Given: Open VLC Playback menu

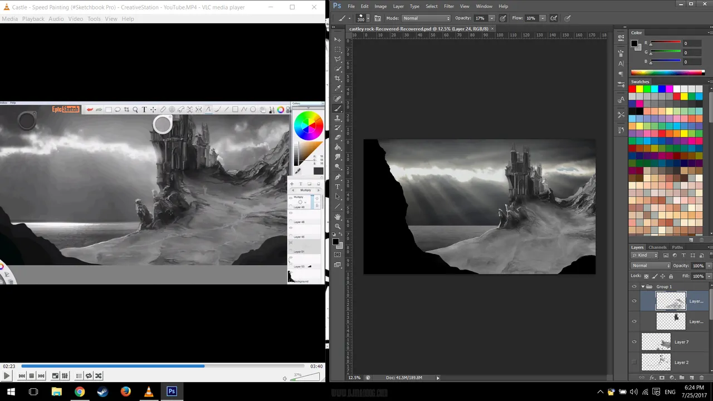Looking at the screenshot, I should 33,19.
